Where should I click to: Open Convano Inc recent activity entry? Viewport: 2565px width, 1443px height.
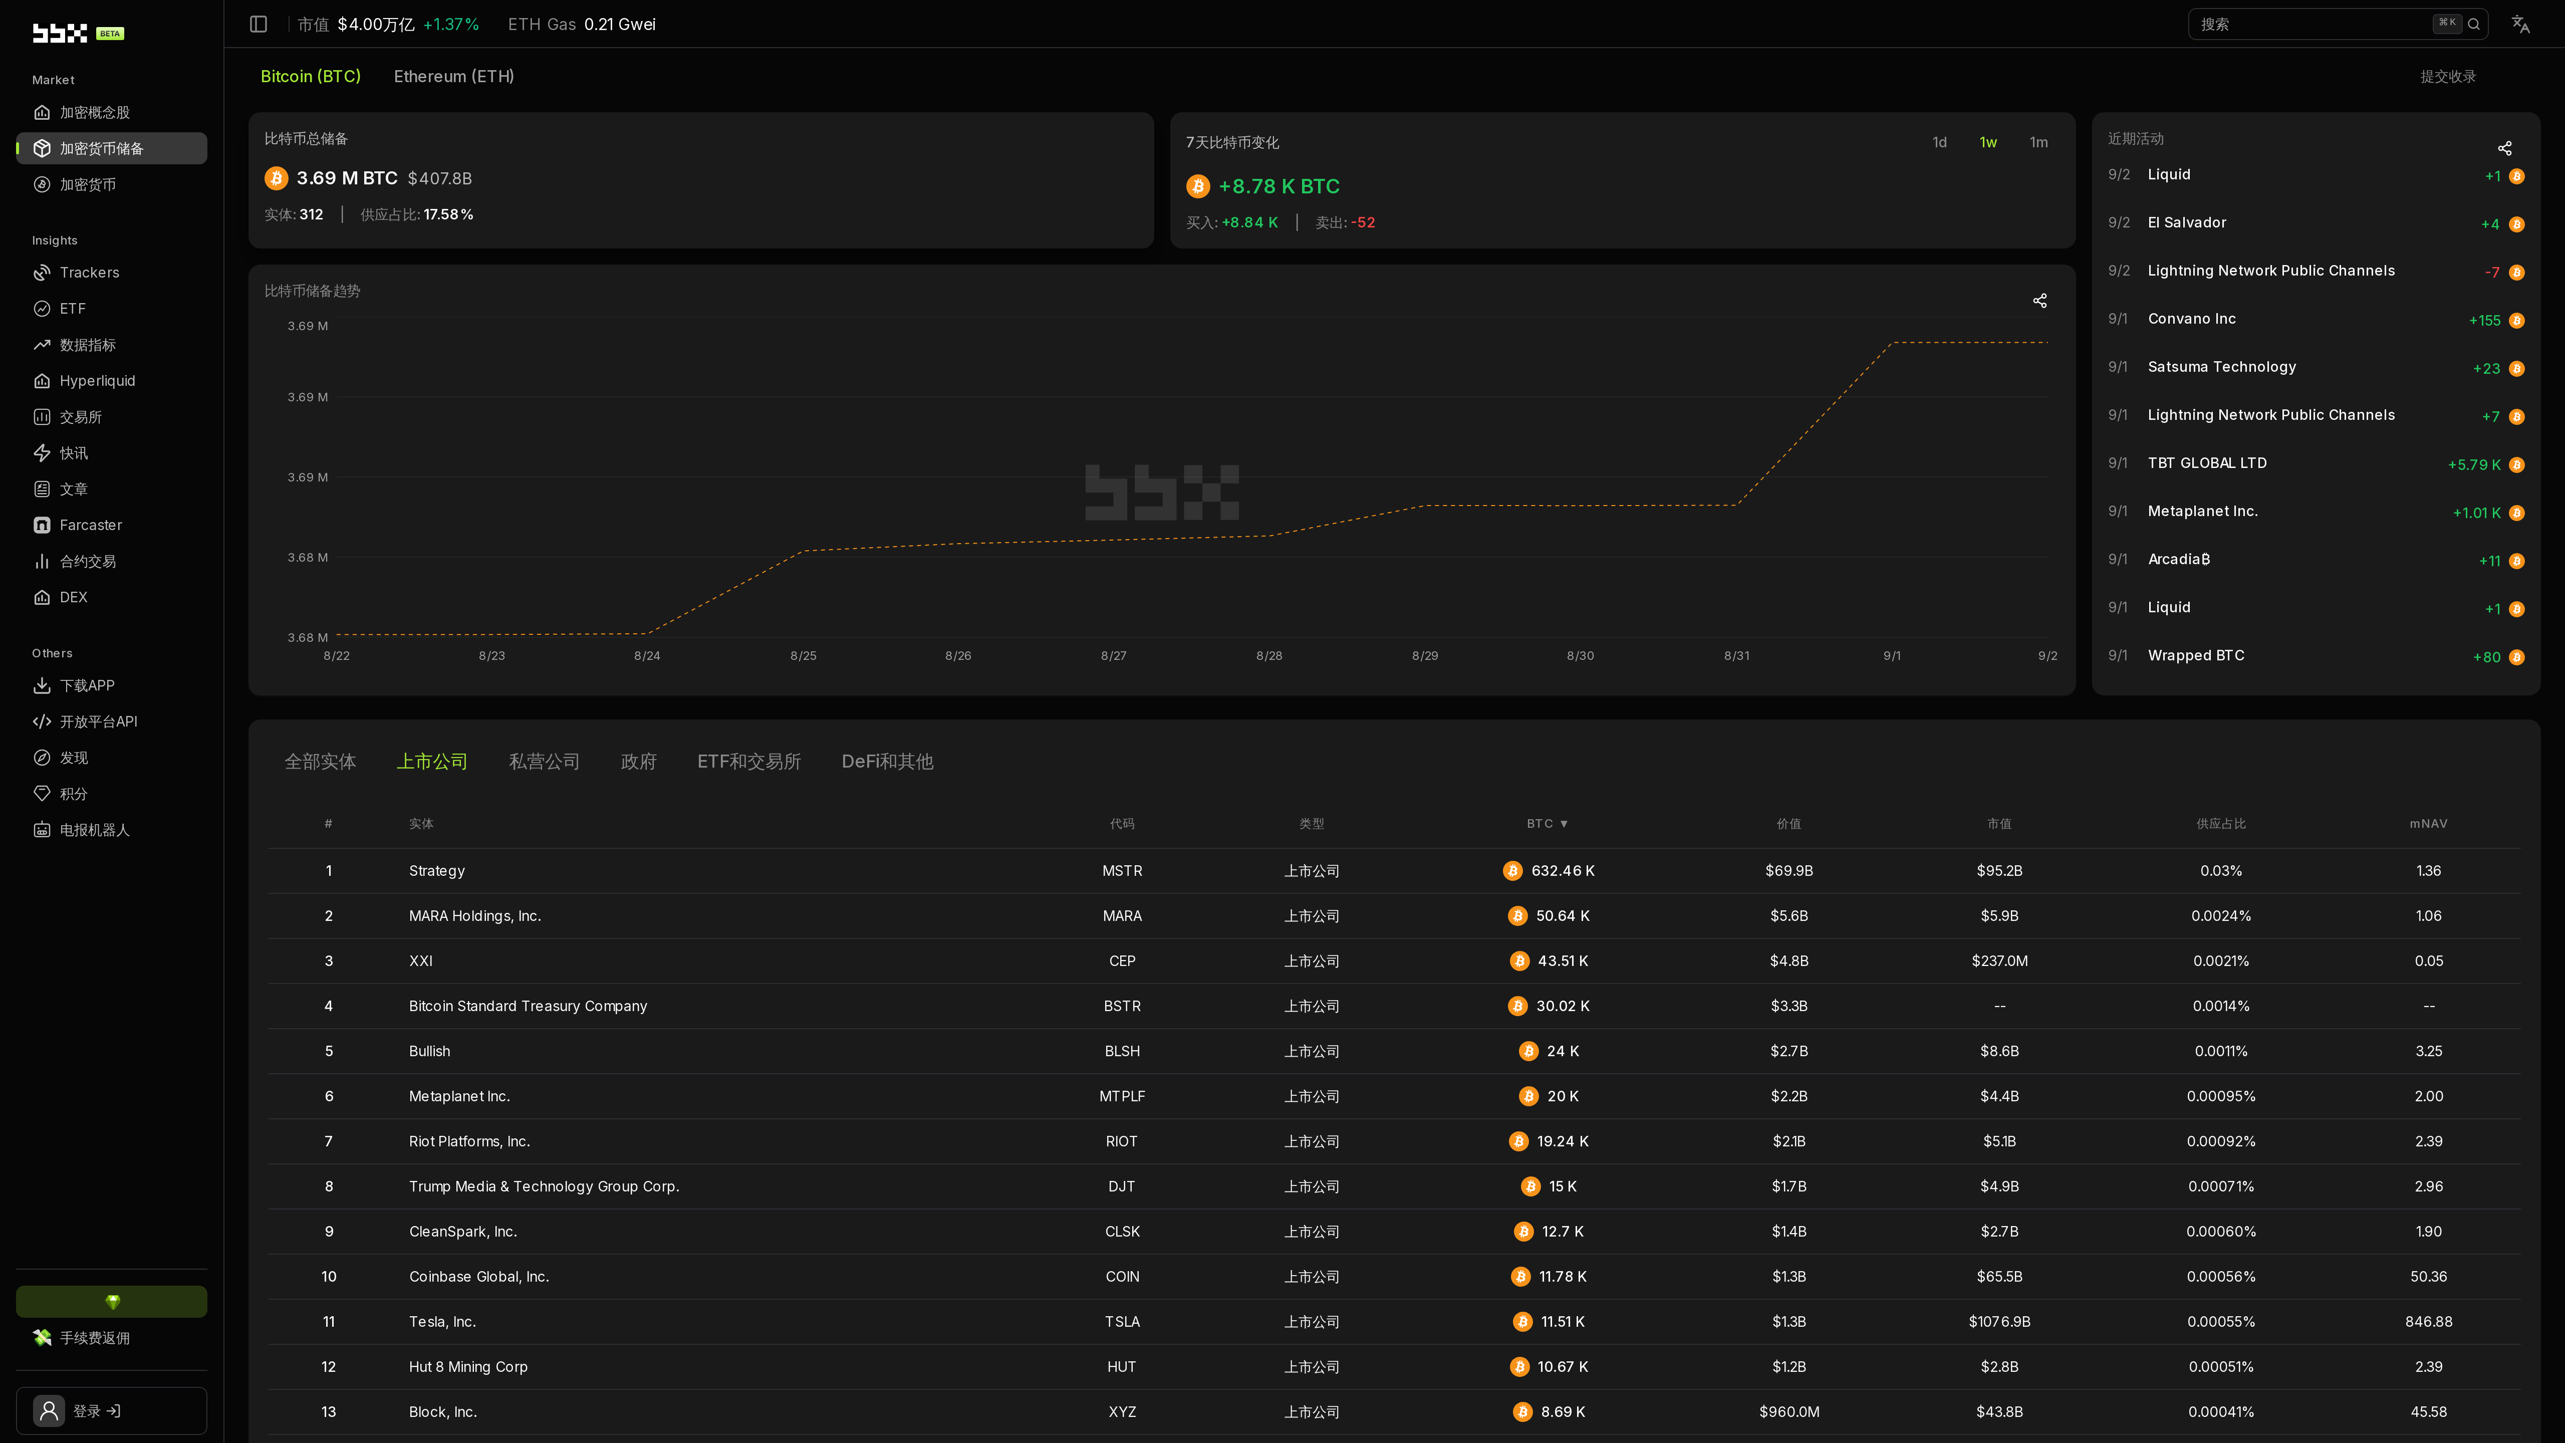[x=2315, y=320]
